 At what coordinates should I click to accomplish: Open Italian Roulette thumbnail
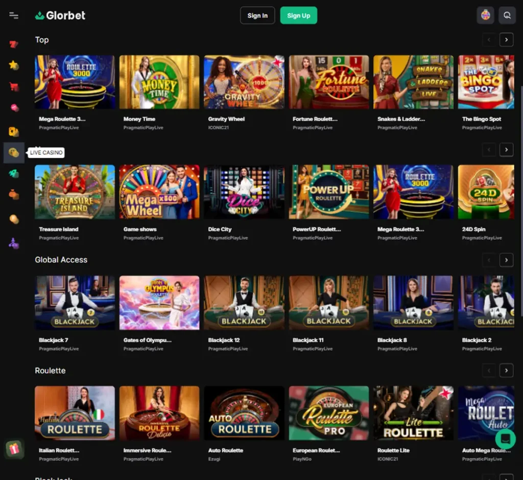tap(75, 413)
